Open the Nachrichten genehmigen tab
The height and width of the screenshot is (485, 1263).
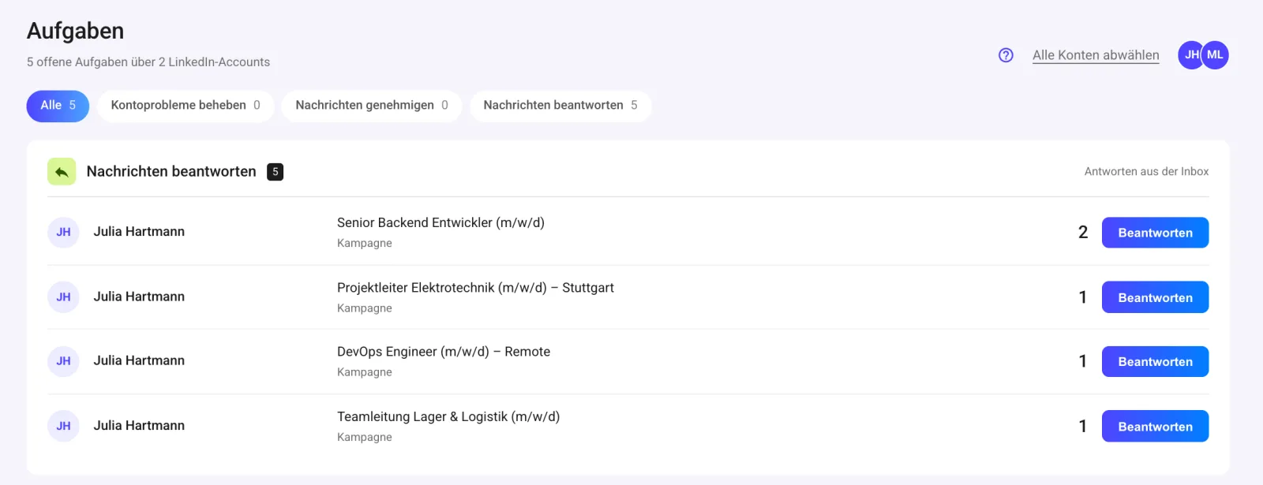point(372,106)
